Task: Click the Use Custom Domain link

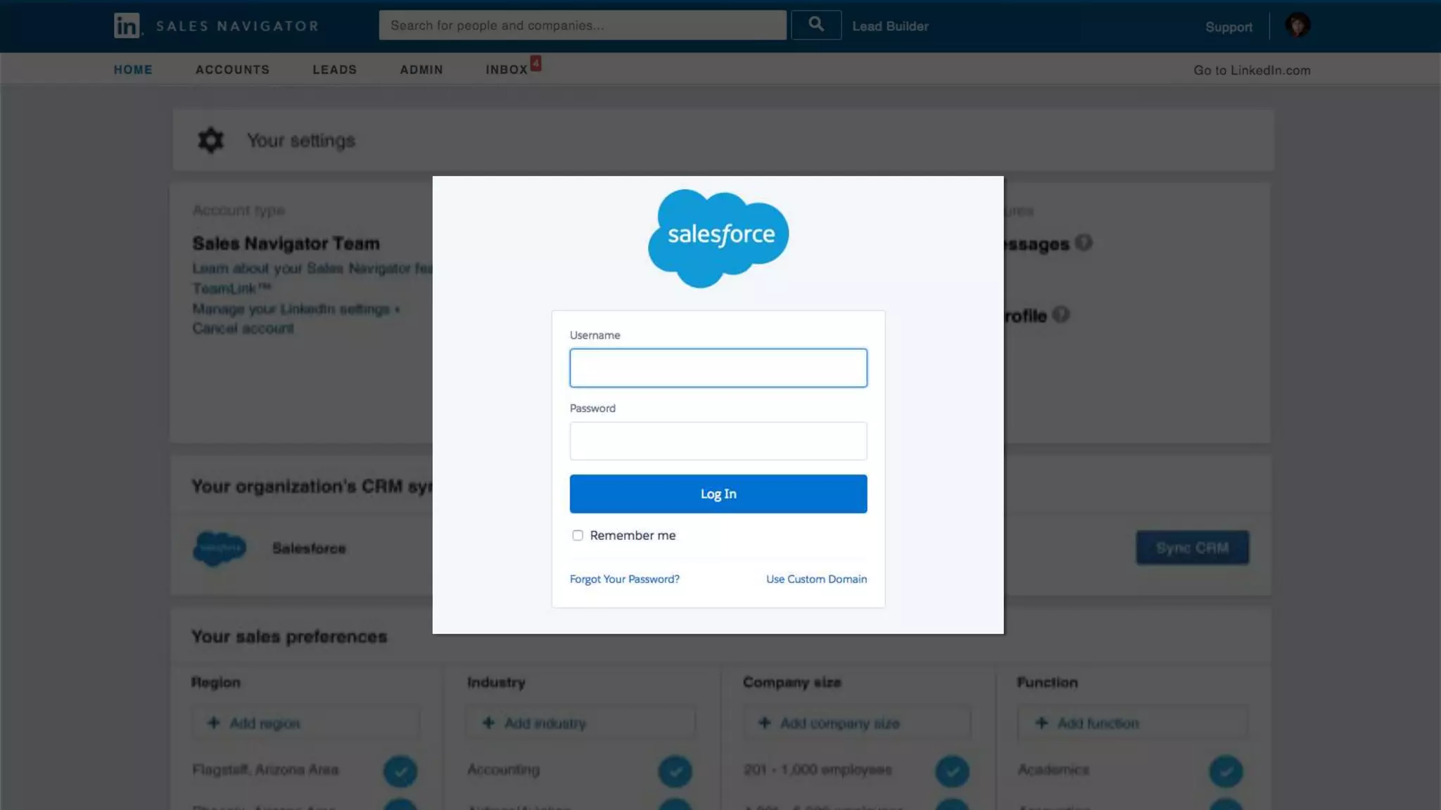Action: tap(816, 579)
